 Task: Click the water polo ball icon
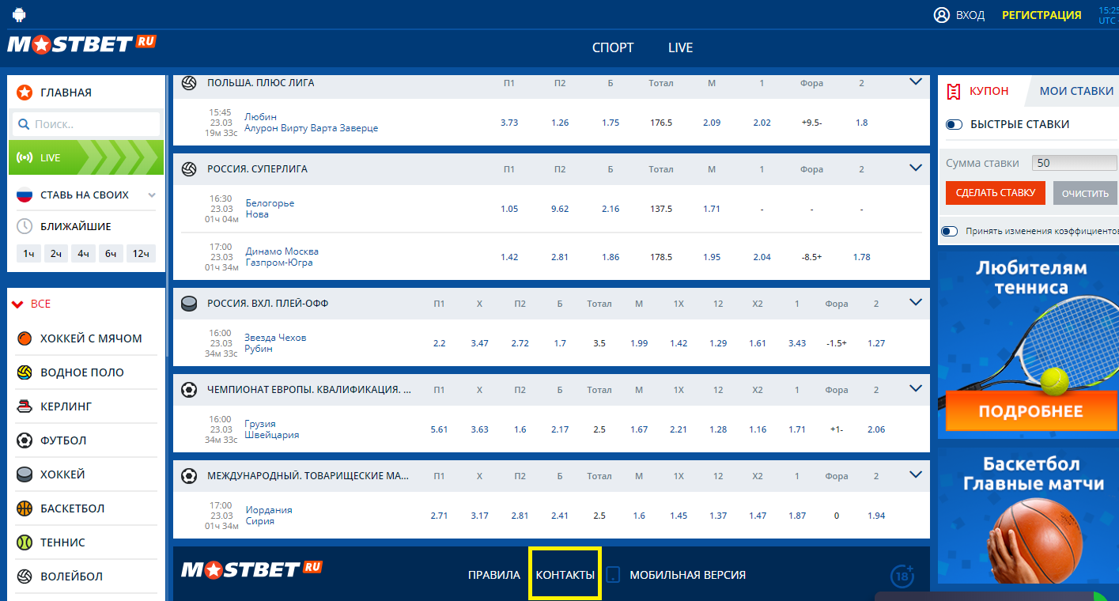click(25, 372)
